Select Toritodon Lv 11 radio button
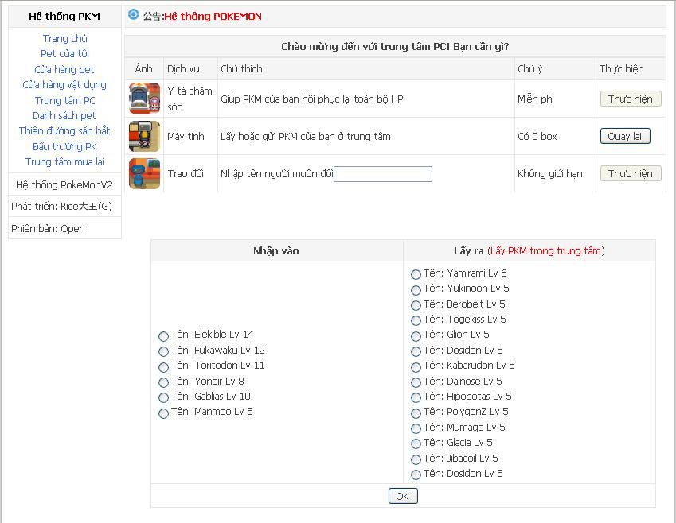The height and width of the screenshot is (523, 676). pyautogui.click(x=163, y=366)
